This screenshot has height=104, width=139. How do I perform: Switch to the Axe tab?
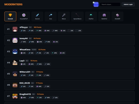51,16
